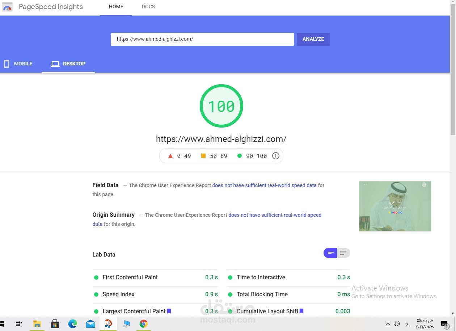Select the mobile phone icon beside MOBILE
The width and height of the screenshot is (456, 331).
[6, 64]
